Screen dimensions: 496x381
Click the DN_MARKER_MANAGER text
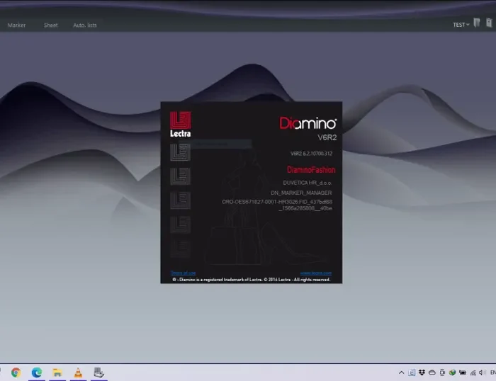[x=301, y=193]
